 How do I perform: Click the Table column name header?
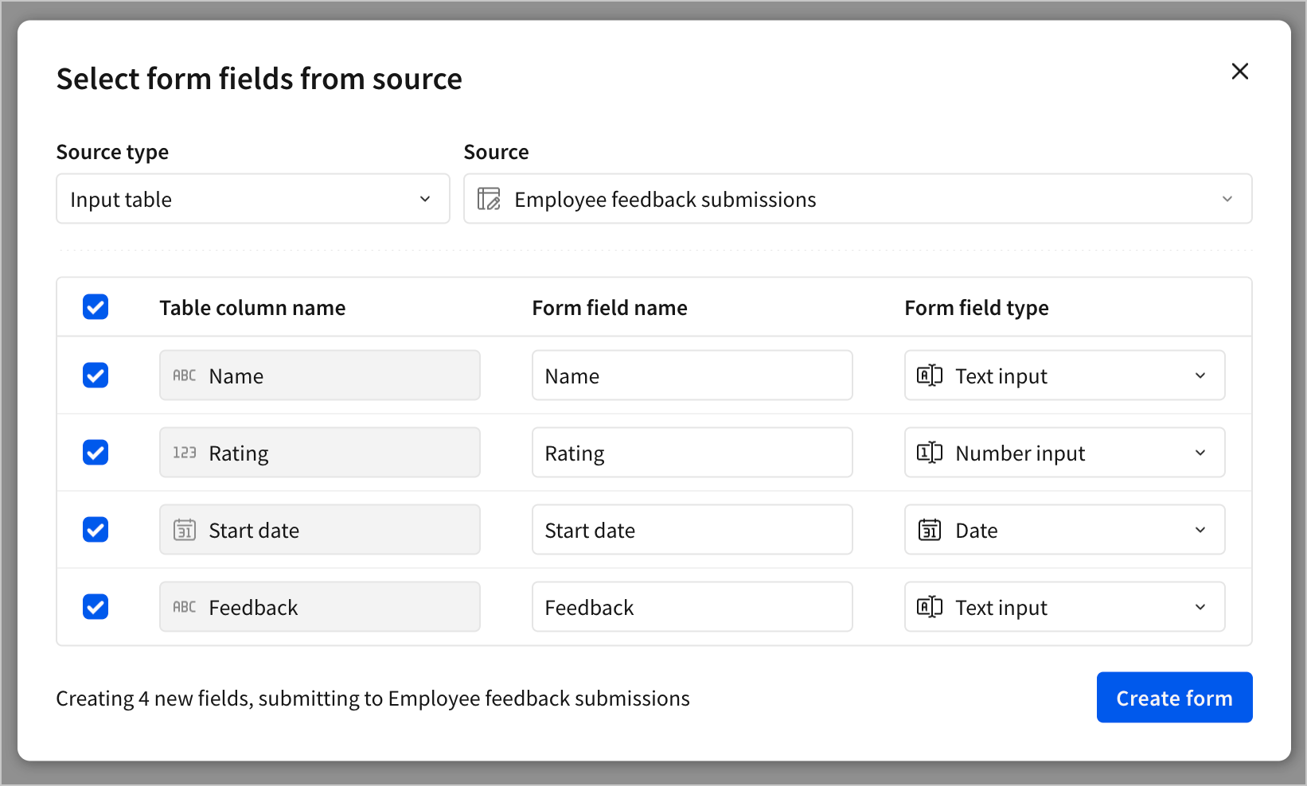[x=252, y=307]
